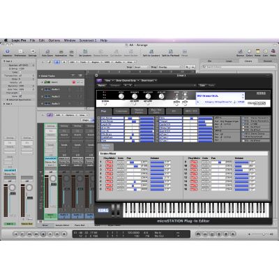Click the Rewind button in the transport
The width and height of the screenshot is (279, 279).
click(29, 234)
